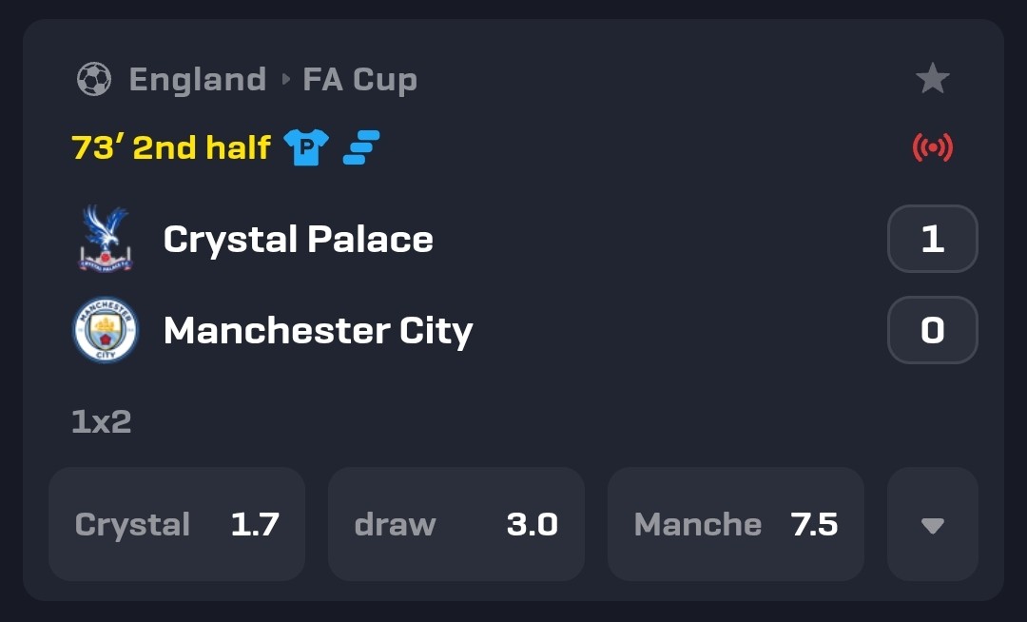Screen dimensions: 1027x622
Task: Click the 1x2 market label
Action: [x=102, y=421]
